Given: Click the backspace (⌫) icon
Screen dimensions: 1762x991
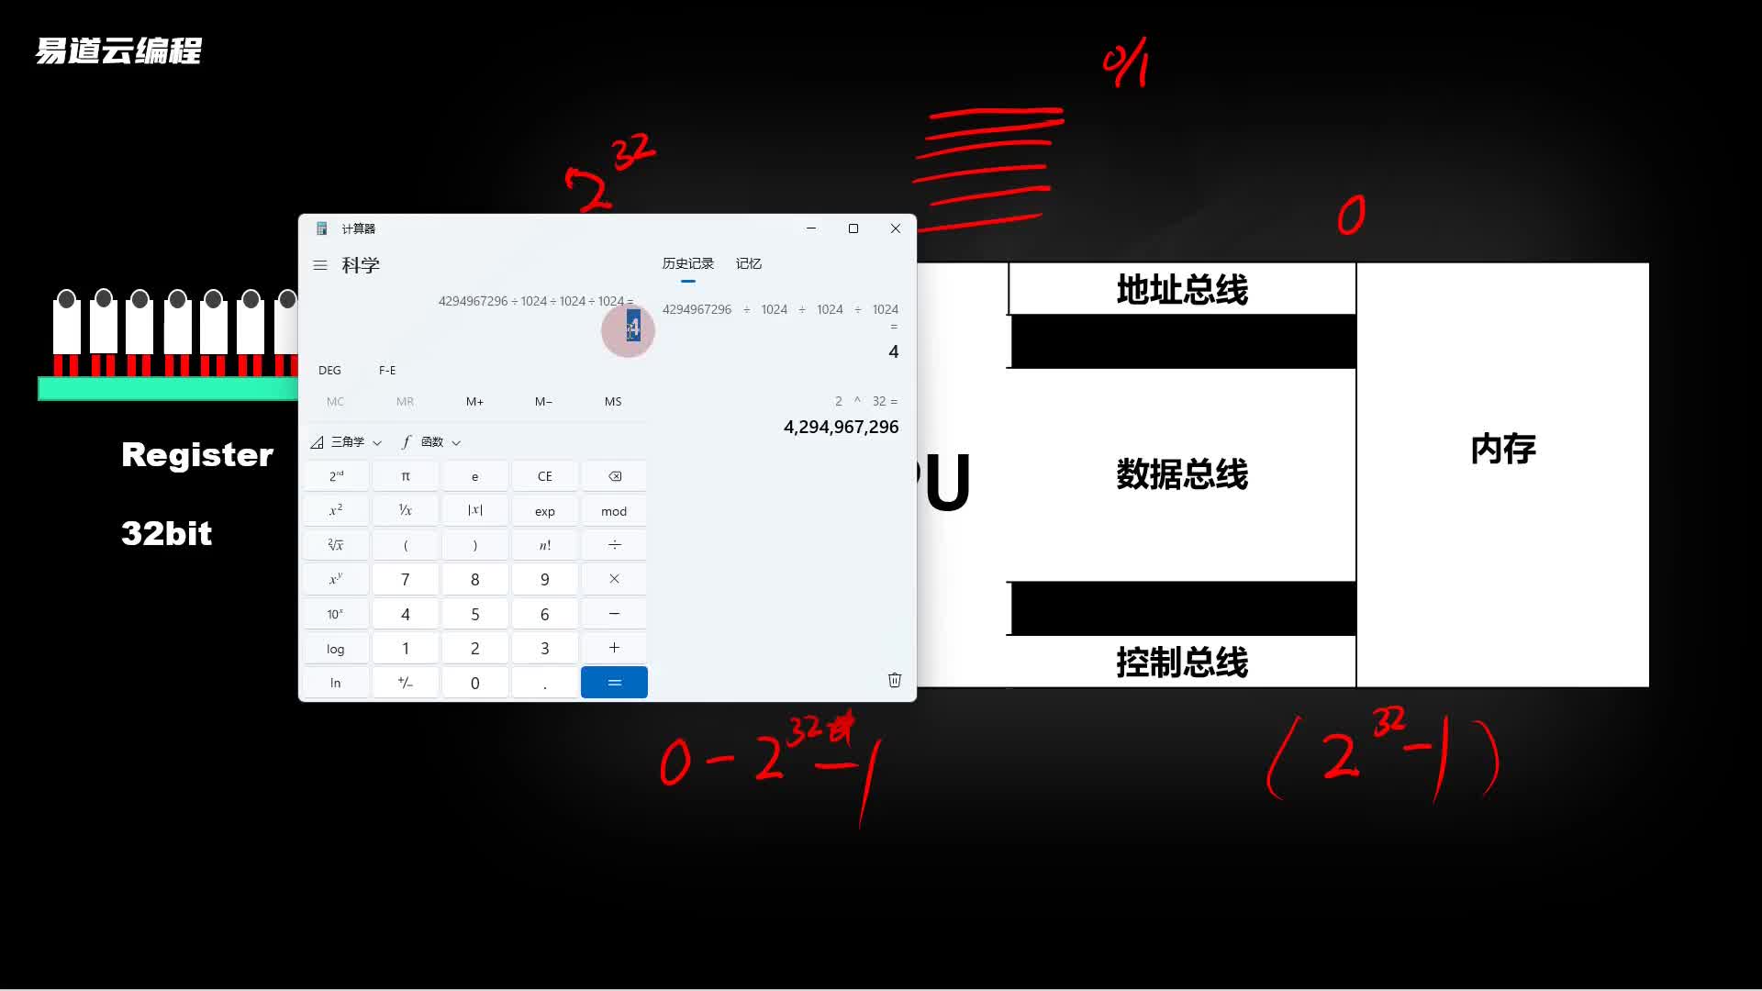Looking at the screenshot, I should (615, 474).
